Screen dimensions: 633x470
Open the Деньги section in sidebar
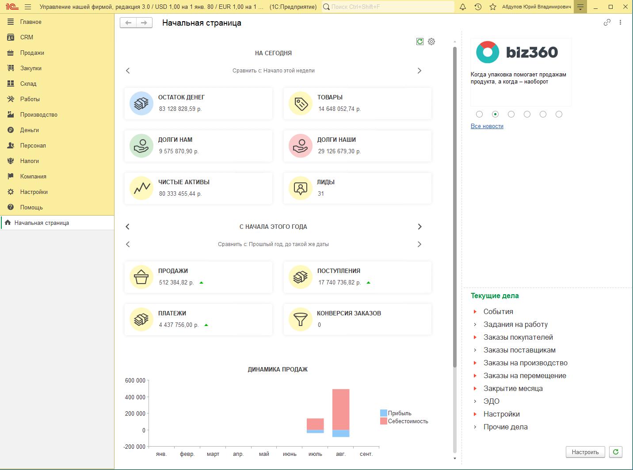tap(29, 130)
